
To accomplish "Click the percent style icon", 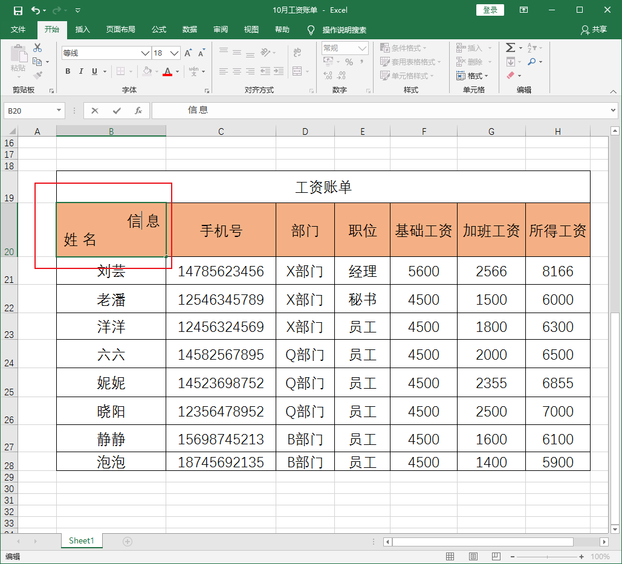I will tap(349, 61).
